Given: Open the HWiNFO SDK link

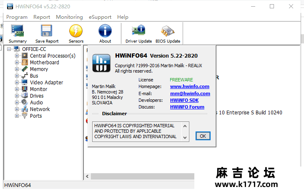Looking at the screenshot, I should [184, 100].
